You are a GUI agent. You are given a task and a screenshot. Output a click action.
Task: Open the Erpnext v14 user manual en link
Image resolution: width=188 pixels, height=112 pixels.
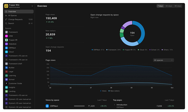point(20,107)
